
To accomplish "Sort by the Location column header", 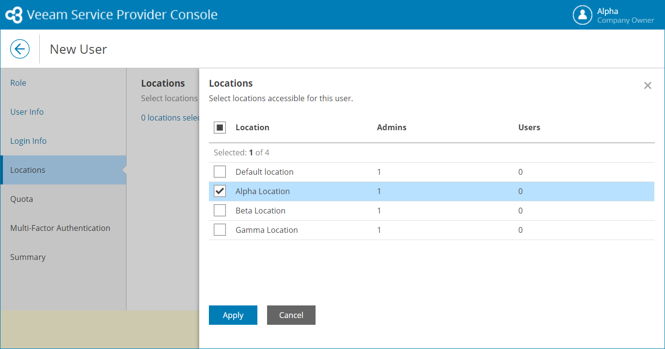I will pyautogui.click(x=253, y=128).
